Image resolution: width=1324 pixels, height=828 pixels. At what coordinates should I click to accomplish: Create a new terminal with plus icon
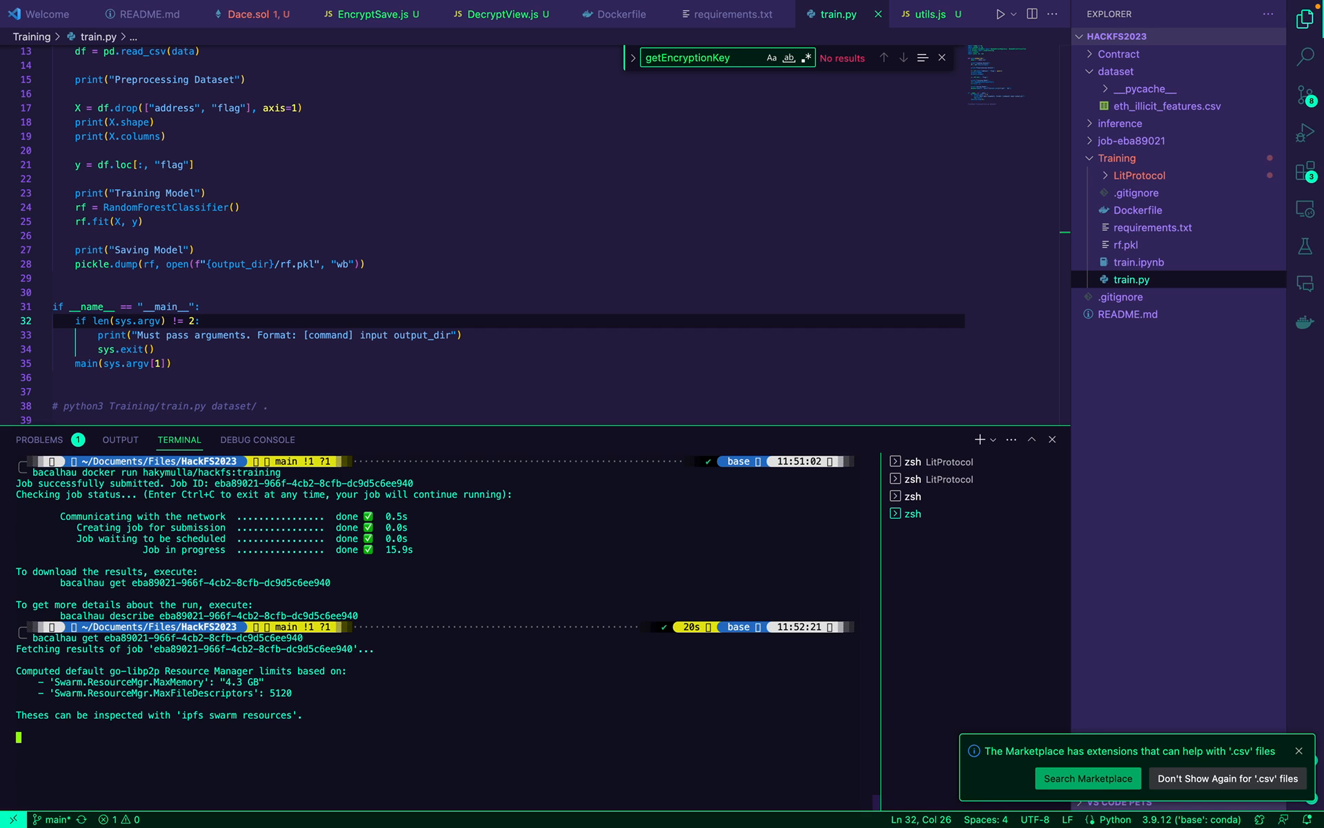(979, 440)
